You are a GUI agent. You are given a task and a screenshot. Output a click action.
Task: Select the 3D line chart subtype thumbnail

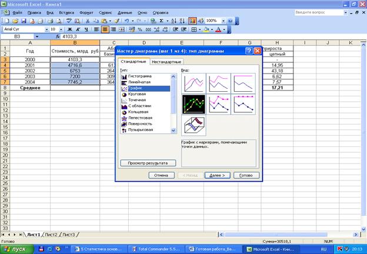click(x=195, y=125)
